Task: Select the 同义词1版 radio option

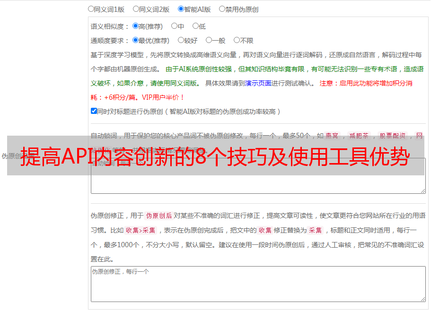Action: 91,9
